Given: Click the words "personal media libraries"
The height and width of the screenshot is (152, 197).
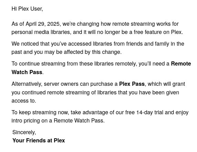Looking at the screenshot, I should [41, 32].
